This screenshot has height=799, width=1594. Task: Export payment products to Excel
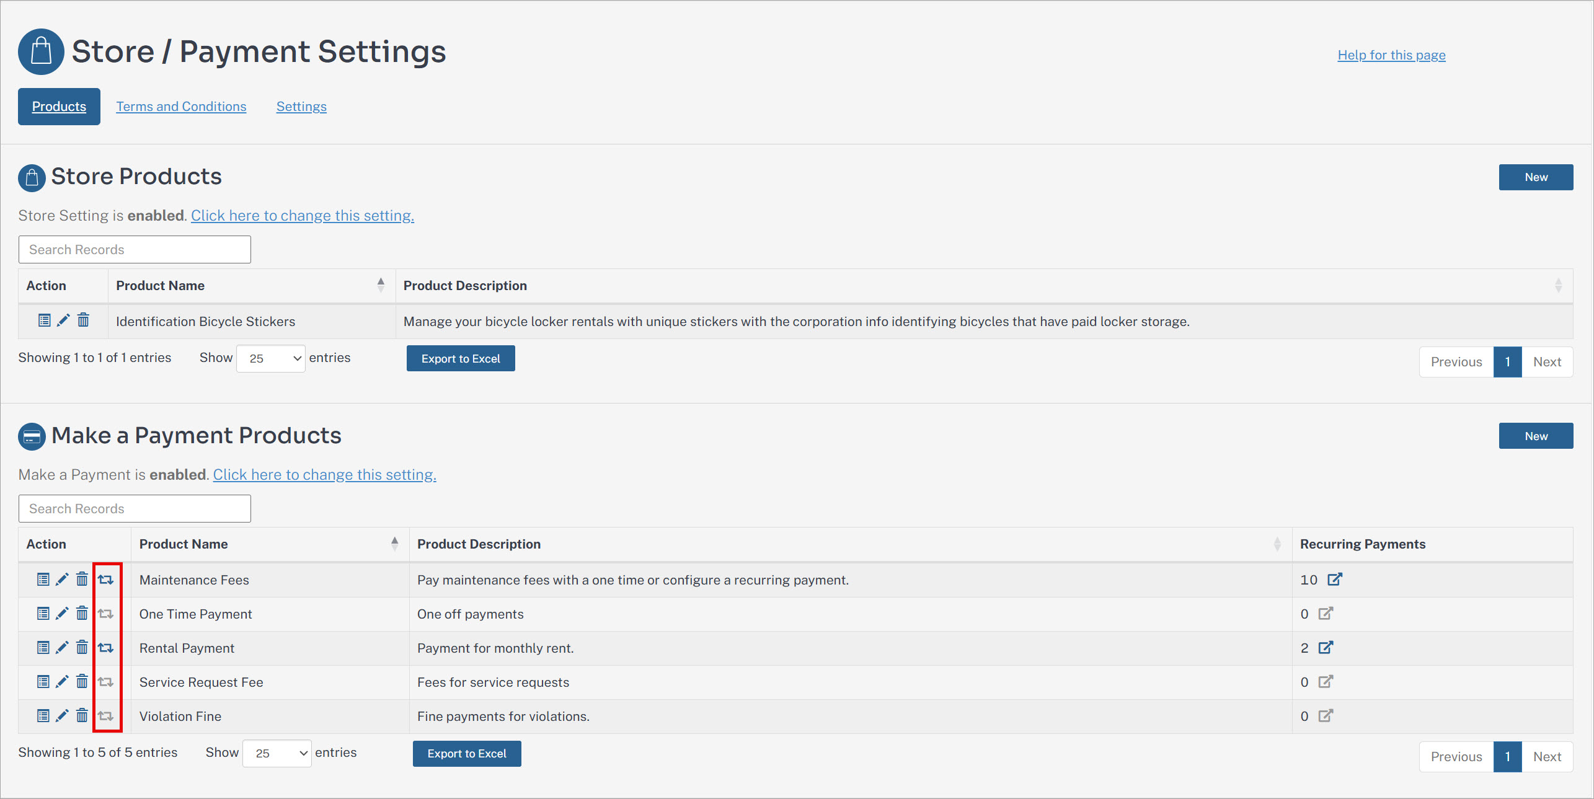pos(467,754)
